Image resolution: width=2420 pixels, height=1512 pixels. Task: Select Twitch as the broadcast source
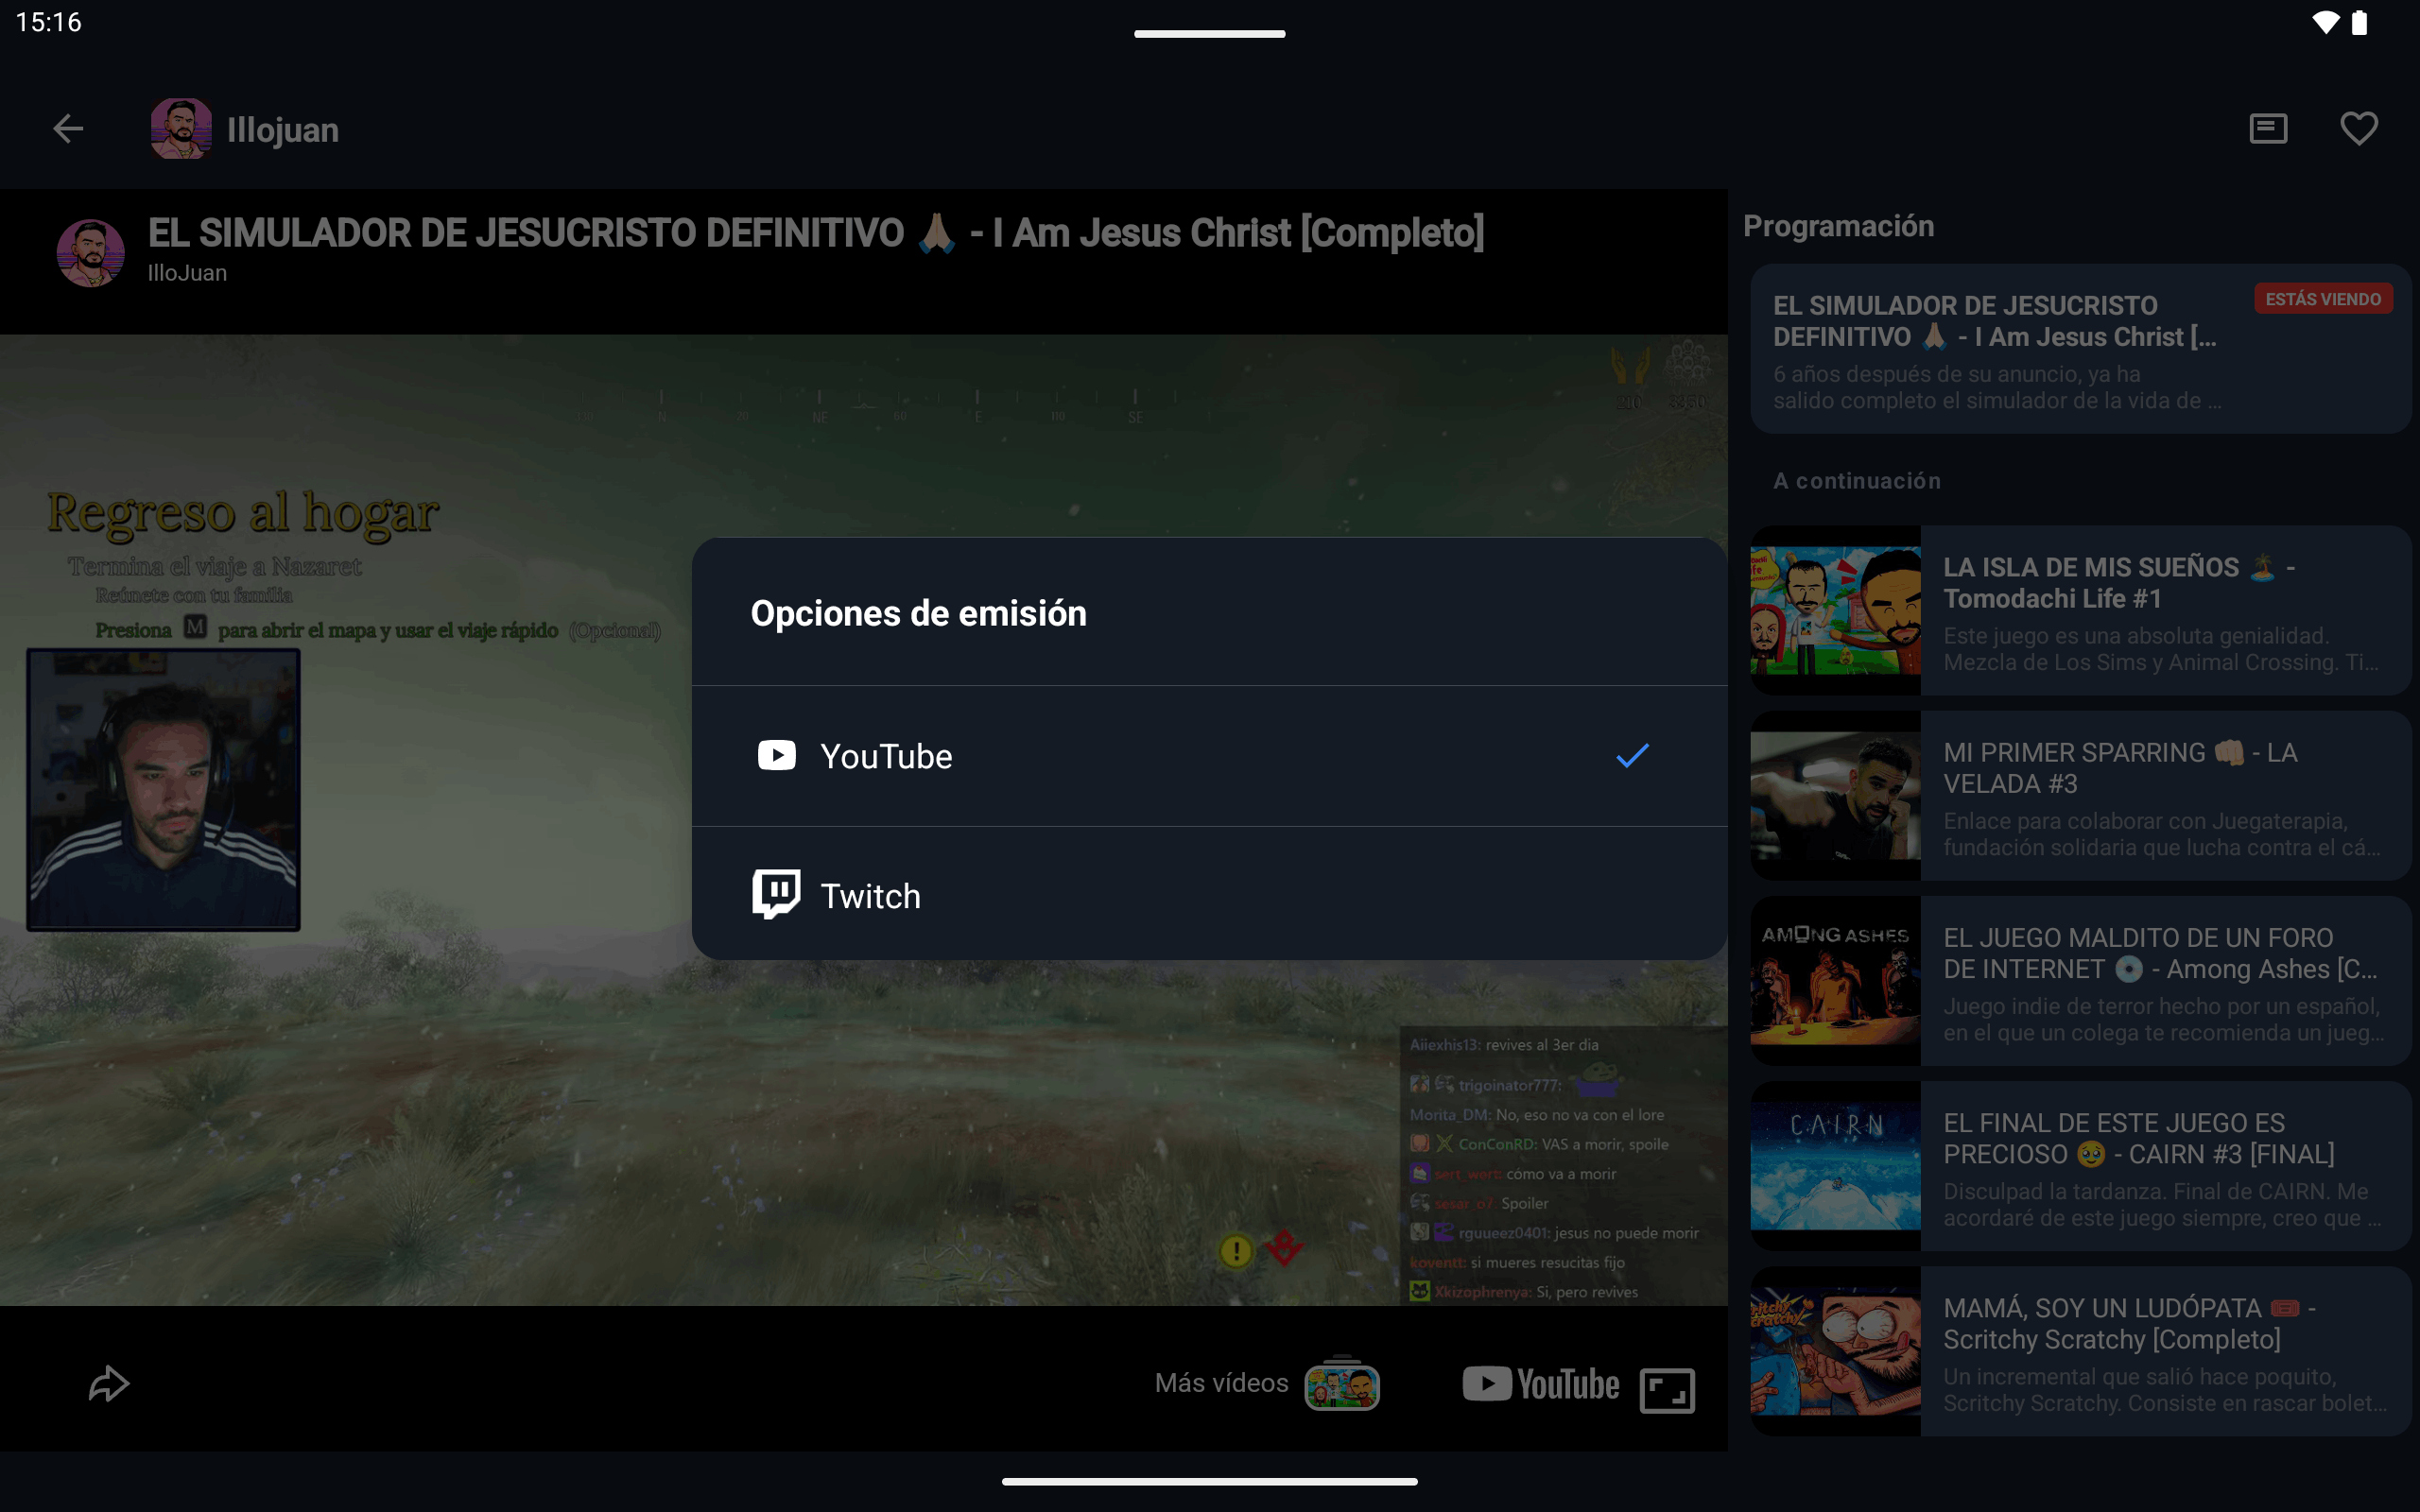(1209, 895)
